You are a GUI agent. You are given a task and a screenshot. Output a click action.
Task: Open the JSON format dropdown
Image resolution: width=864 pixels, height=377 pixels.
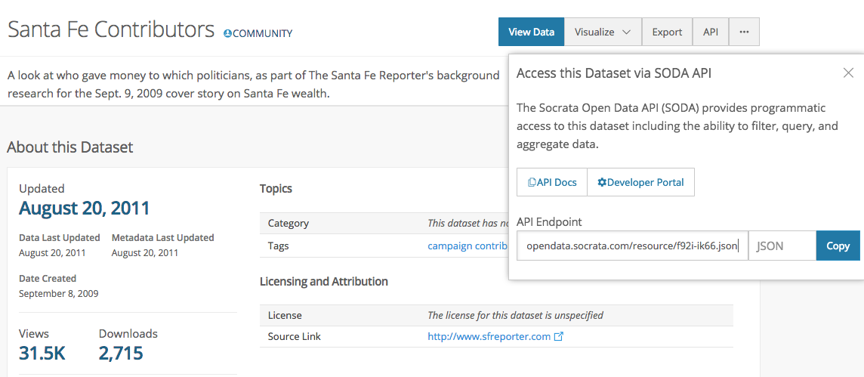pyautogui.click(x=782, y=246)
